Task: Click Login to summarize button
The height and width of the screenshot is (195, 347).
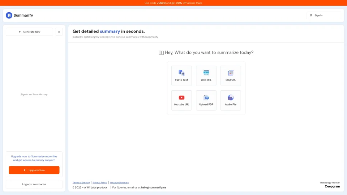Action: click(x=34, y=184)
